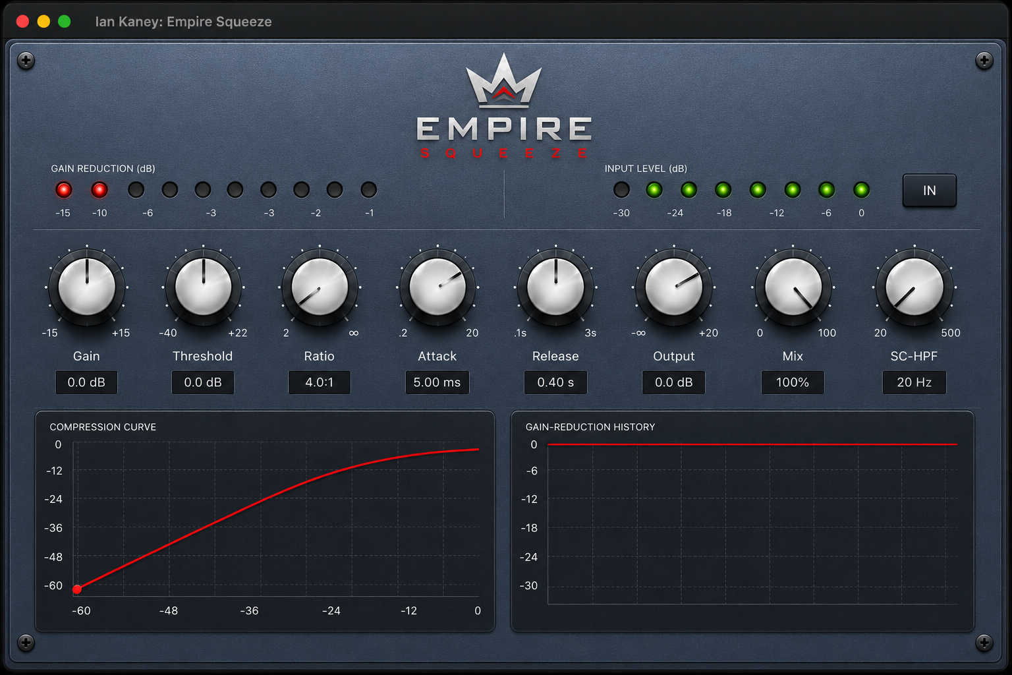Click the COMPRESSION CURVE title

tap(103, 427)
